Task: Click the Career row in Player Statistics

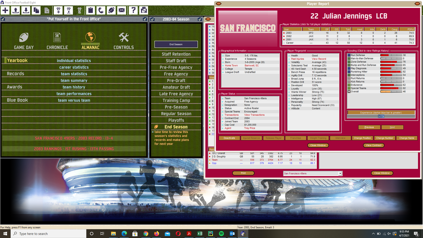Action: (348, 43)
